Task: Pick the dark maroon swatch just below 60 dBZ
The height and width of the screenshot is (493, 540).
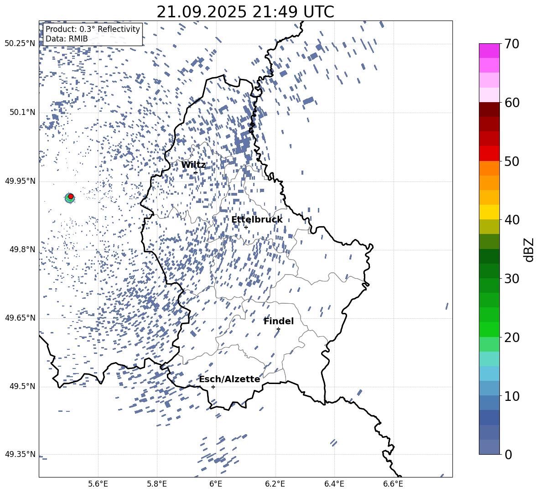Action: 489,109
